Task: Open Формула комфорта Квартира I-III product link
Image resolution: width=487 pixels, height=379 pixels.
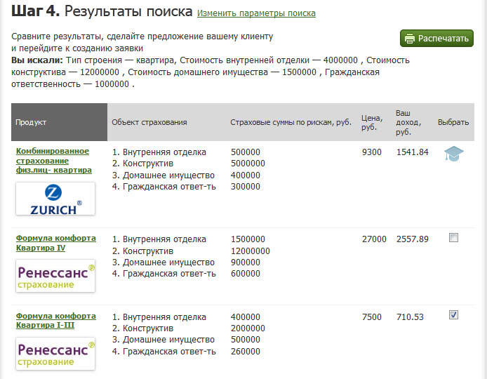Action: point(55,320)
